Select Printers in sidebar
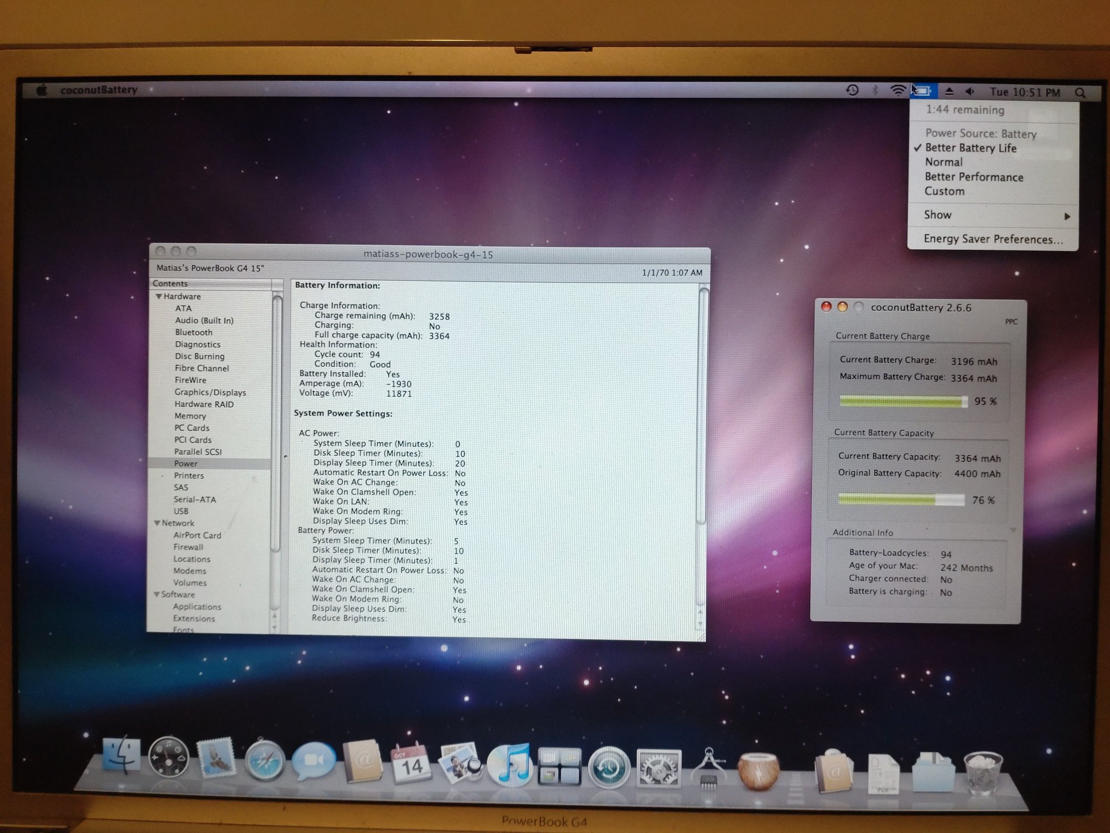Screen dimensions: 1110x833 click(189, 476)
